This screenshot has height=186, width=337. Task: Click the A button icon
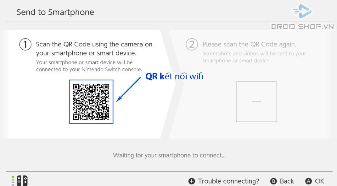pyautogui.click(x=308, y=181)
